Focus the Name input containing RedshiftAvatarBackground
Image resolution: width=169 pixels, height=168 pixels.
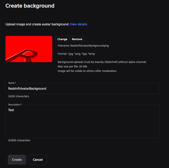click(82, 88)
